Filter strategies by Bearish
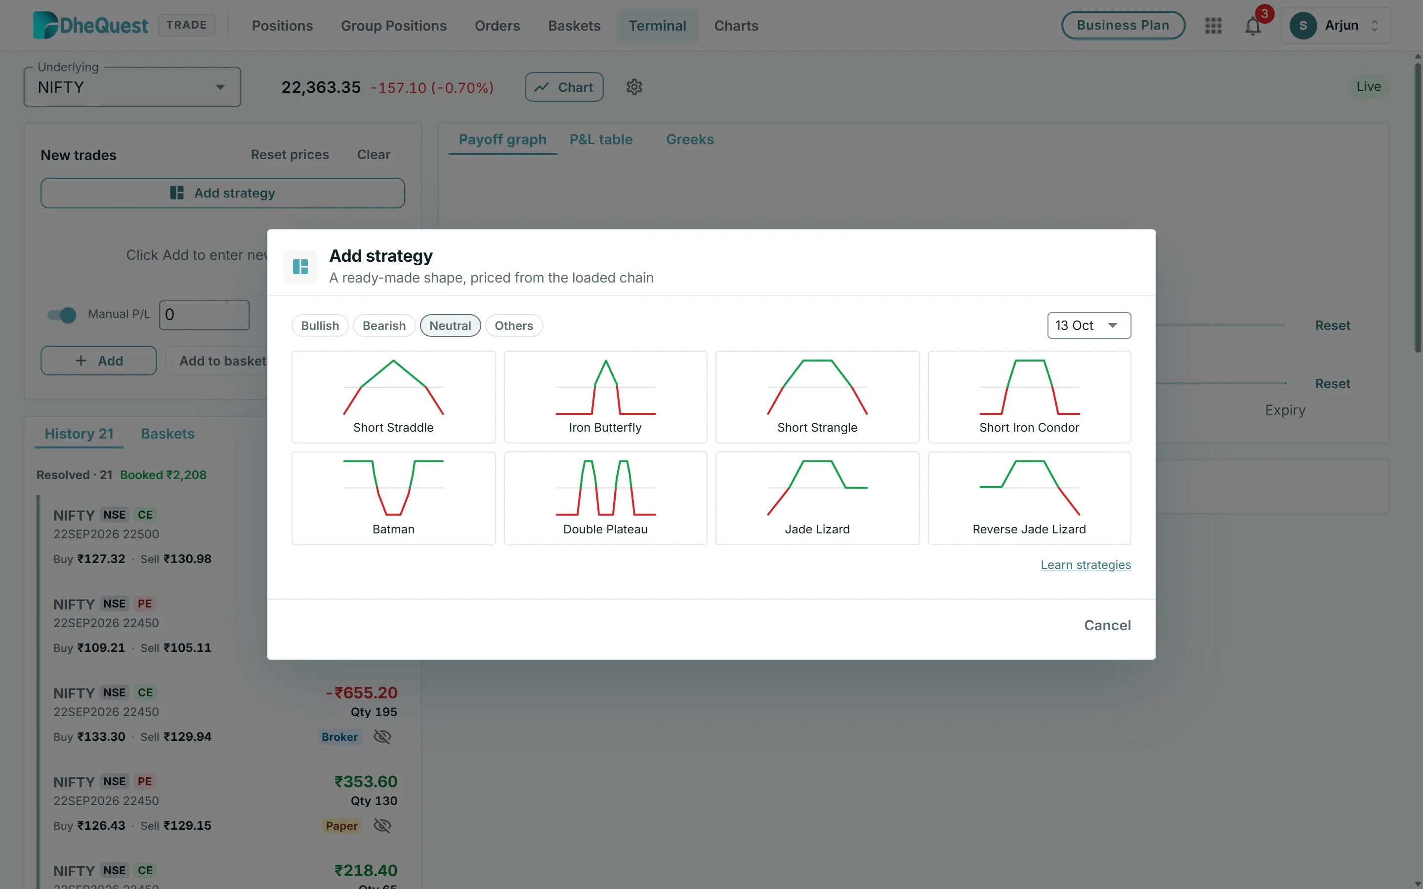The width and height of the screenshot is (1423, 889). pyautogui.click(x=384, y=326)
